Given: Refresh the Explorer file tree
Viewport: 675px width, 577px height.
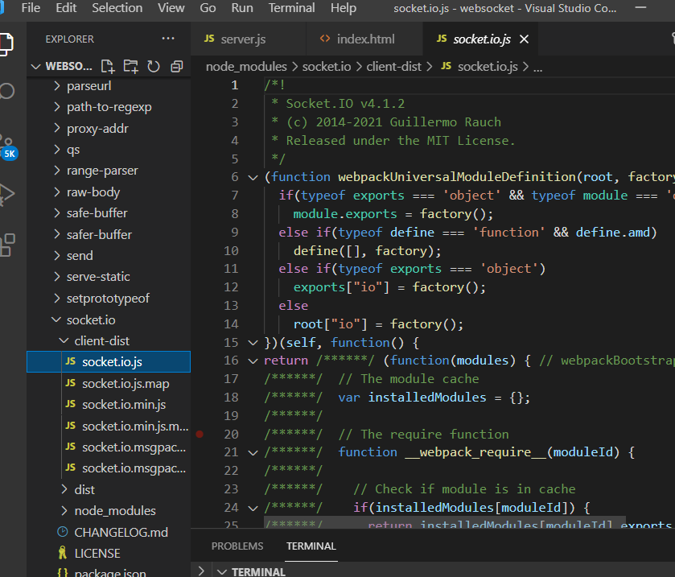Looking at the screenshot, I should click(x=153, y=66).
